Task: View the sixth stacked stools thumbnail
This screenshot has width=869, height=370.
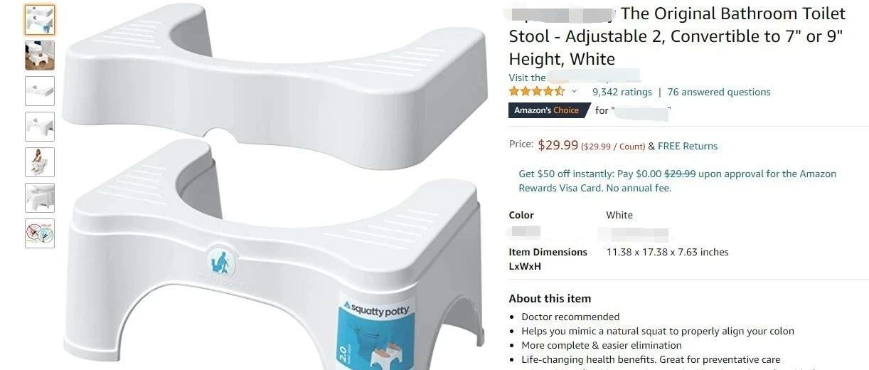Action: pos(40,198)
